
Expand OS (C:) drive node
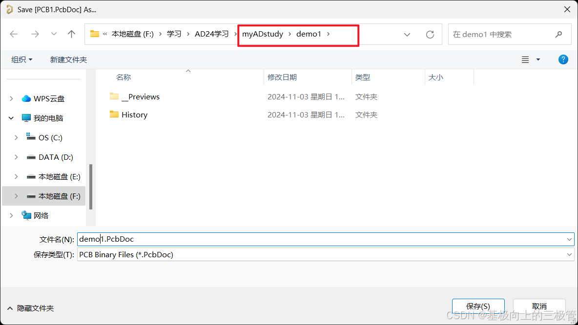[16, 138]
